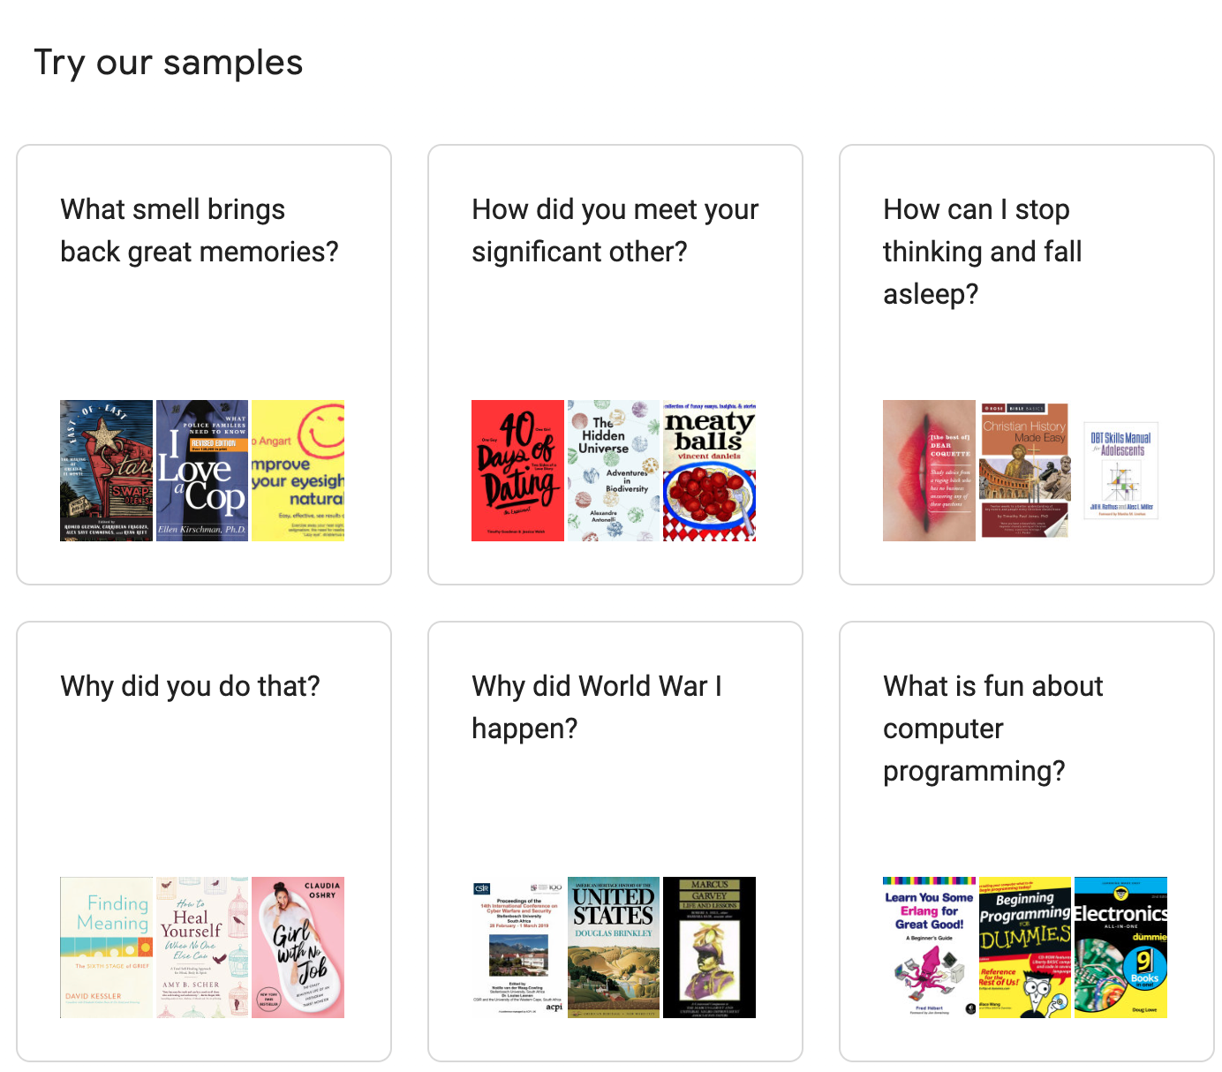Select '40 Days of Dating' book cover
The height and width of the screenshot is (1072, 1222).
pyautogui.click(x=517, y=471)
